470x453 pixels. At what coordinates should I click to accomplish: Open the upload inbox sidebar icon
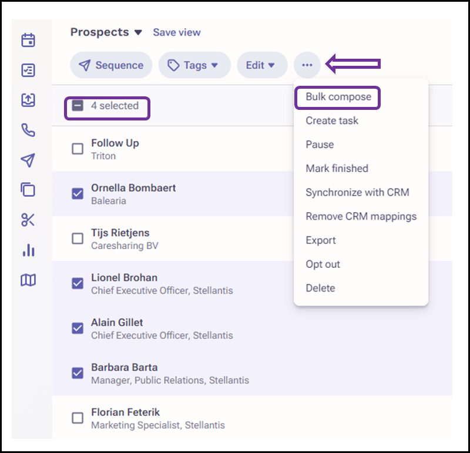point(28,100)
